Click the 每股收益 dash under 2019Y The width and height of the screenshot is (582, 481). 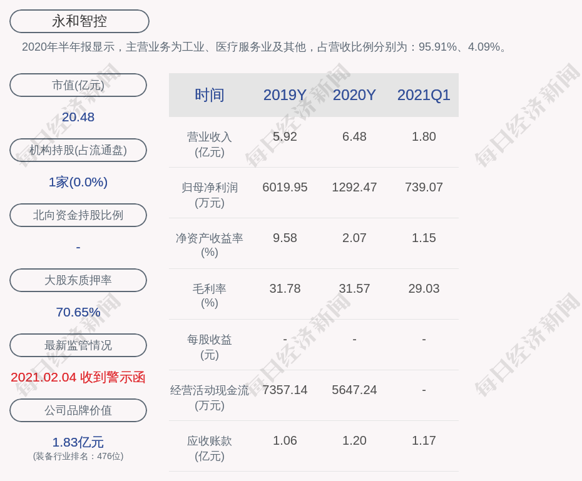[285, 340]
